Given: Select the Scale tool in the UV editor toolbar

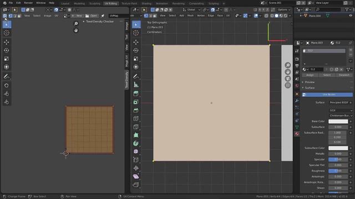Looking at the screenshot, I should [x=6, y=59].
